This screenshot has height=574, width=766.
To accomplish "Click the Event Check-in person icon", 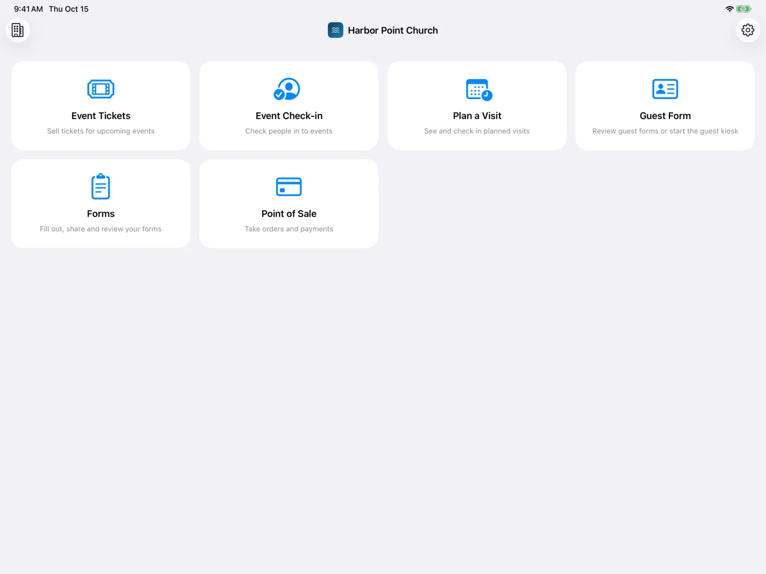I will coord(287,89).
